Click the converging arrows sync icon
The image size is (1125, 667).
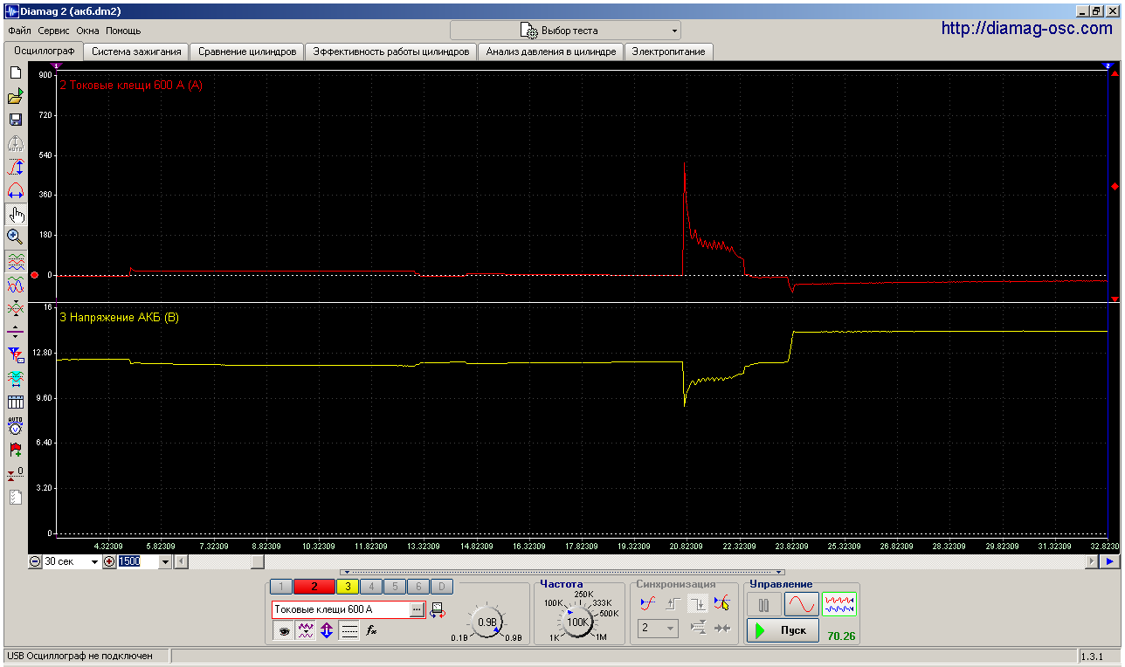click(721, 628)
